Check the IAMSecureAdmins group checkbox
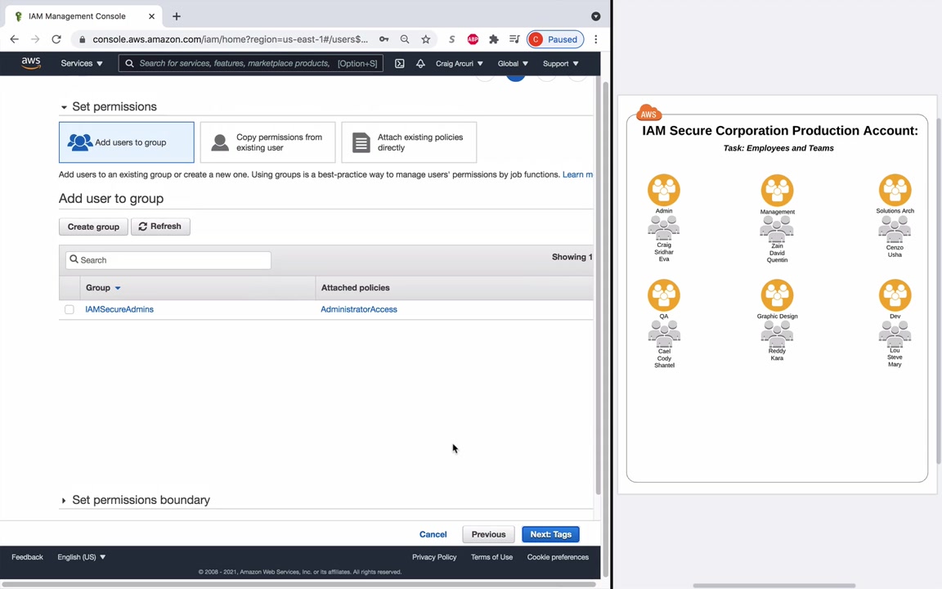The height and width of the screenshot is (589, 942). click(x=69, y=309)
